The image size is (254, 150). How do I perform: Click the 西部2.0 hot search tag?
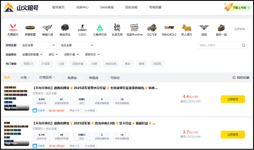pos(28,64)
